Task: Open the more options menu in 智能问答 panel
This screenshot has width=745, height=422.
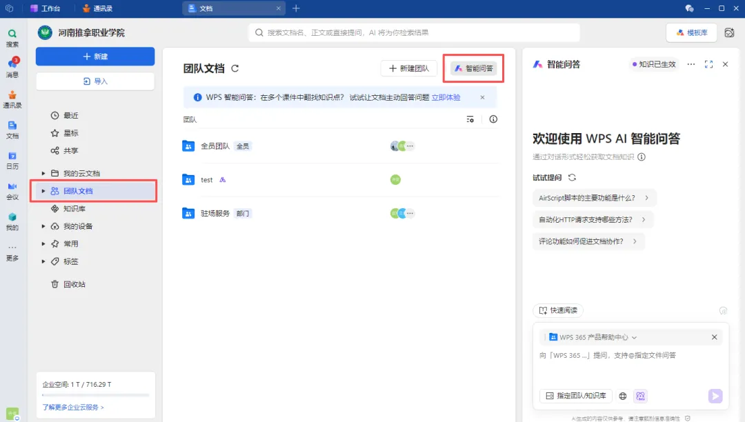Action: click(691, 64)
